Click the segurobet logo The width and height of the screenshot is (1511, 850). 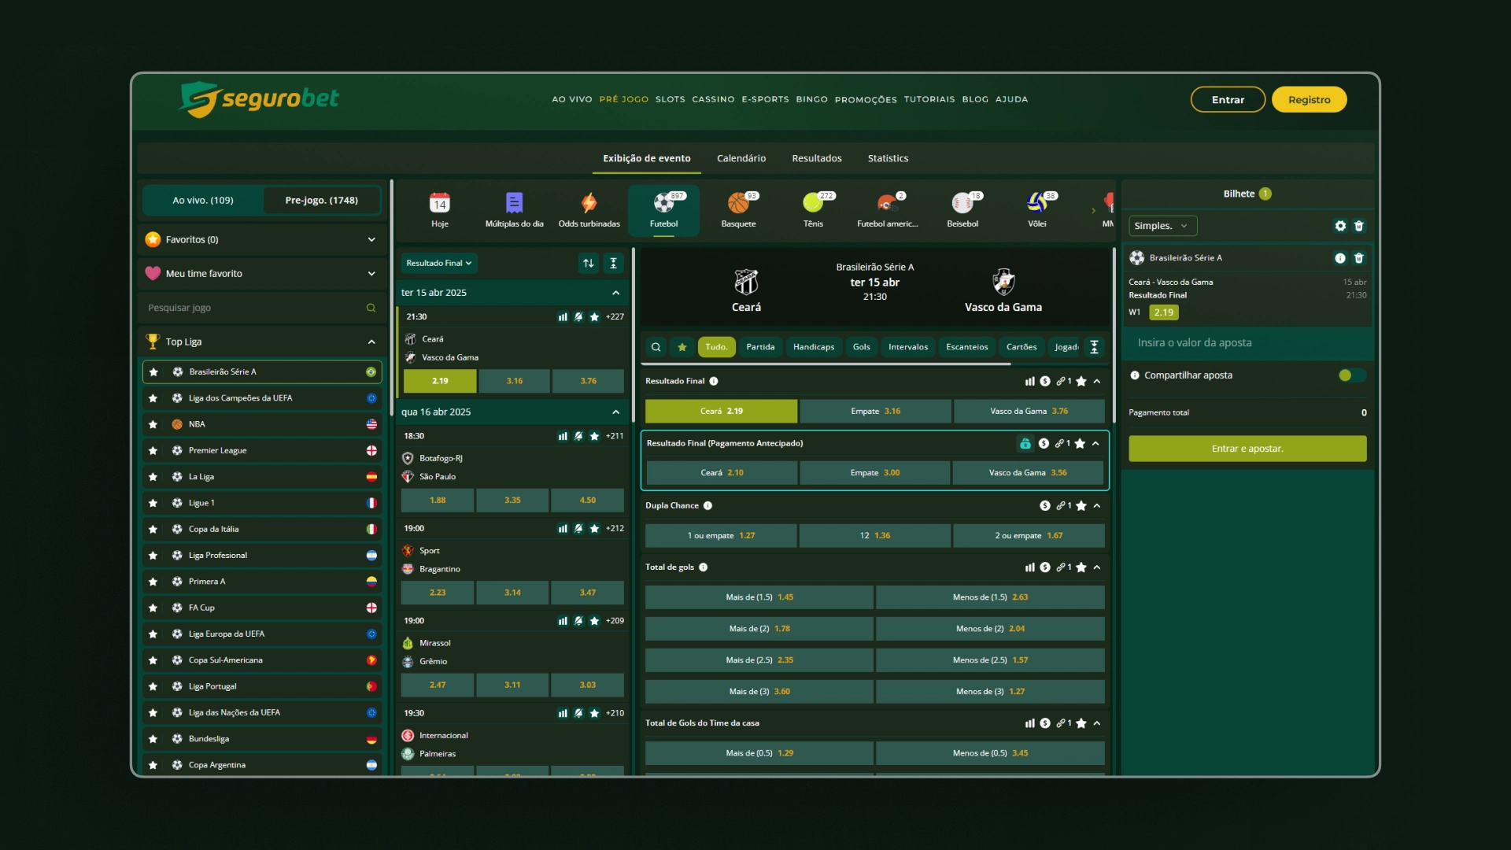[259, 99]
